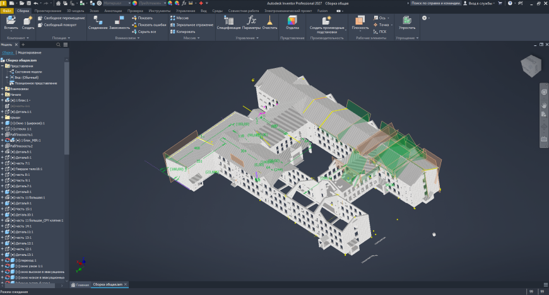Screen dimensions: 549x295
Task: Add a new browser panel with plus
Action: (x=23, y=45)
